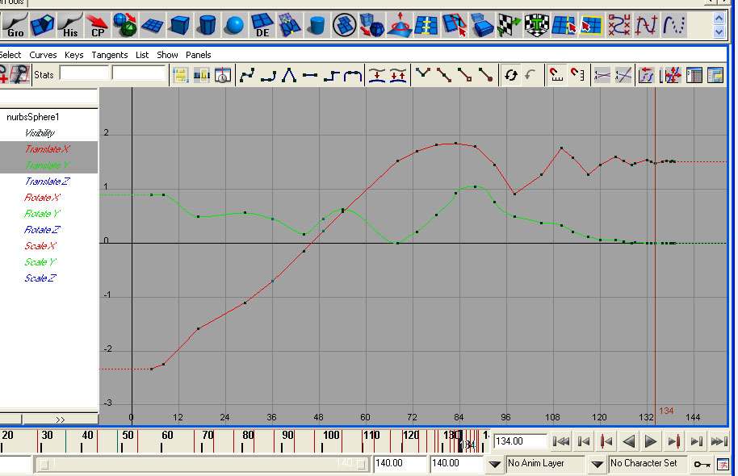
Task: Select the Rotate X channel
Action: [42, 198]
